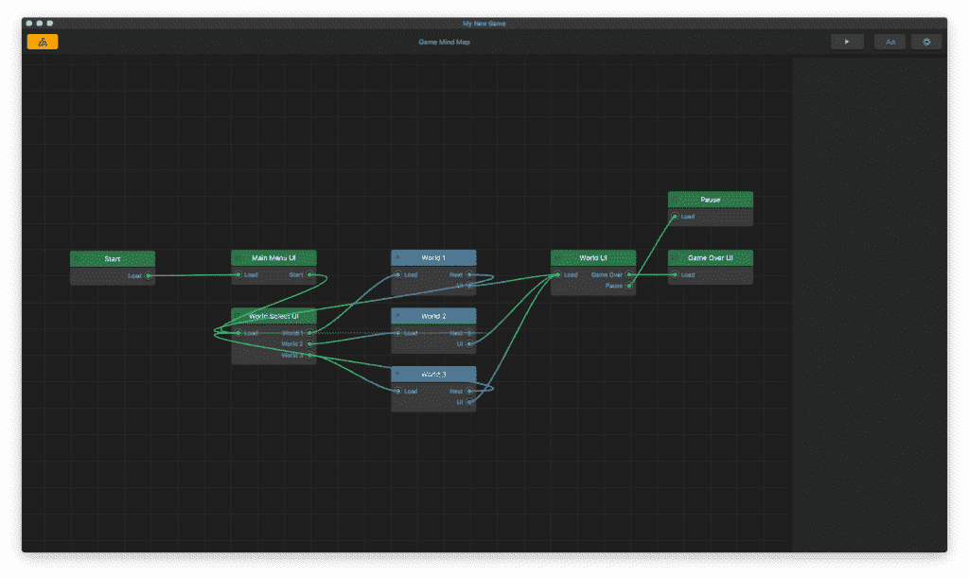Click the Main Menu UI Start output port
Screen dimensions: 969x578
(x=310, y=274)
